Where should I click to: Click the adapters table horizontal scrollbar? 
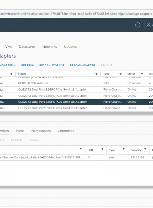[x=76, y=113]
